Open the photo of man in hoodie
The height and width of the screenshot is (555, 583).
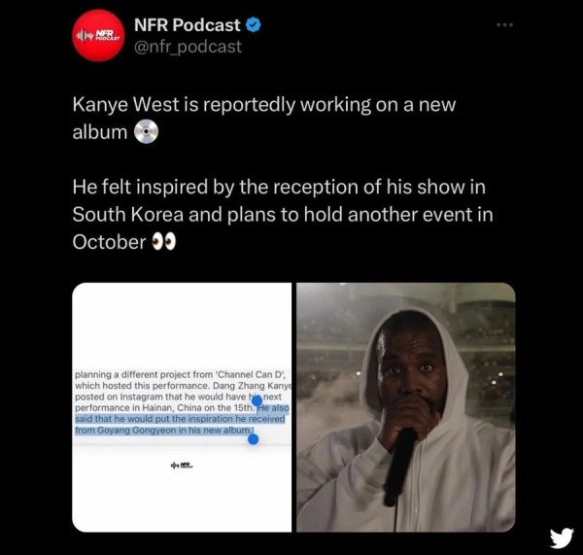[406, 407]
